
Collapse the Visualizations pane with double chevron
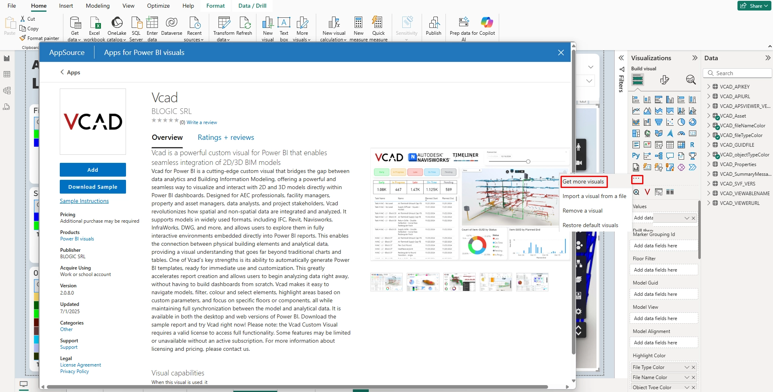pos(695,58)
